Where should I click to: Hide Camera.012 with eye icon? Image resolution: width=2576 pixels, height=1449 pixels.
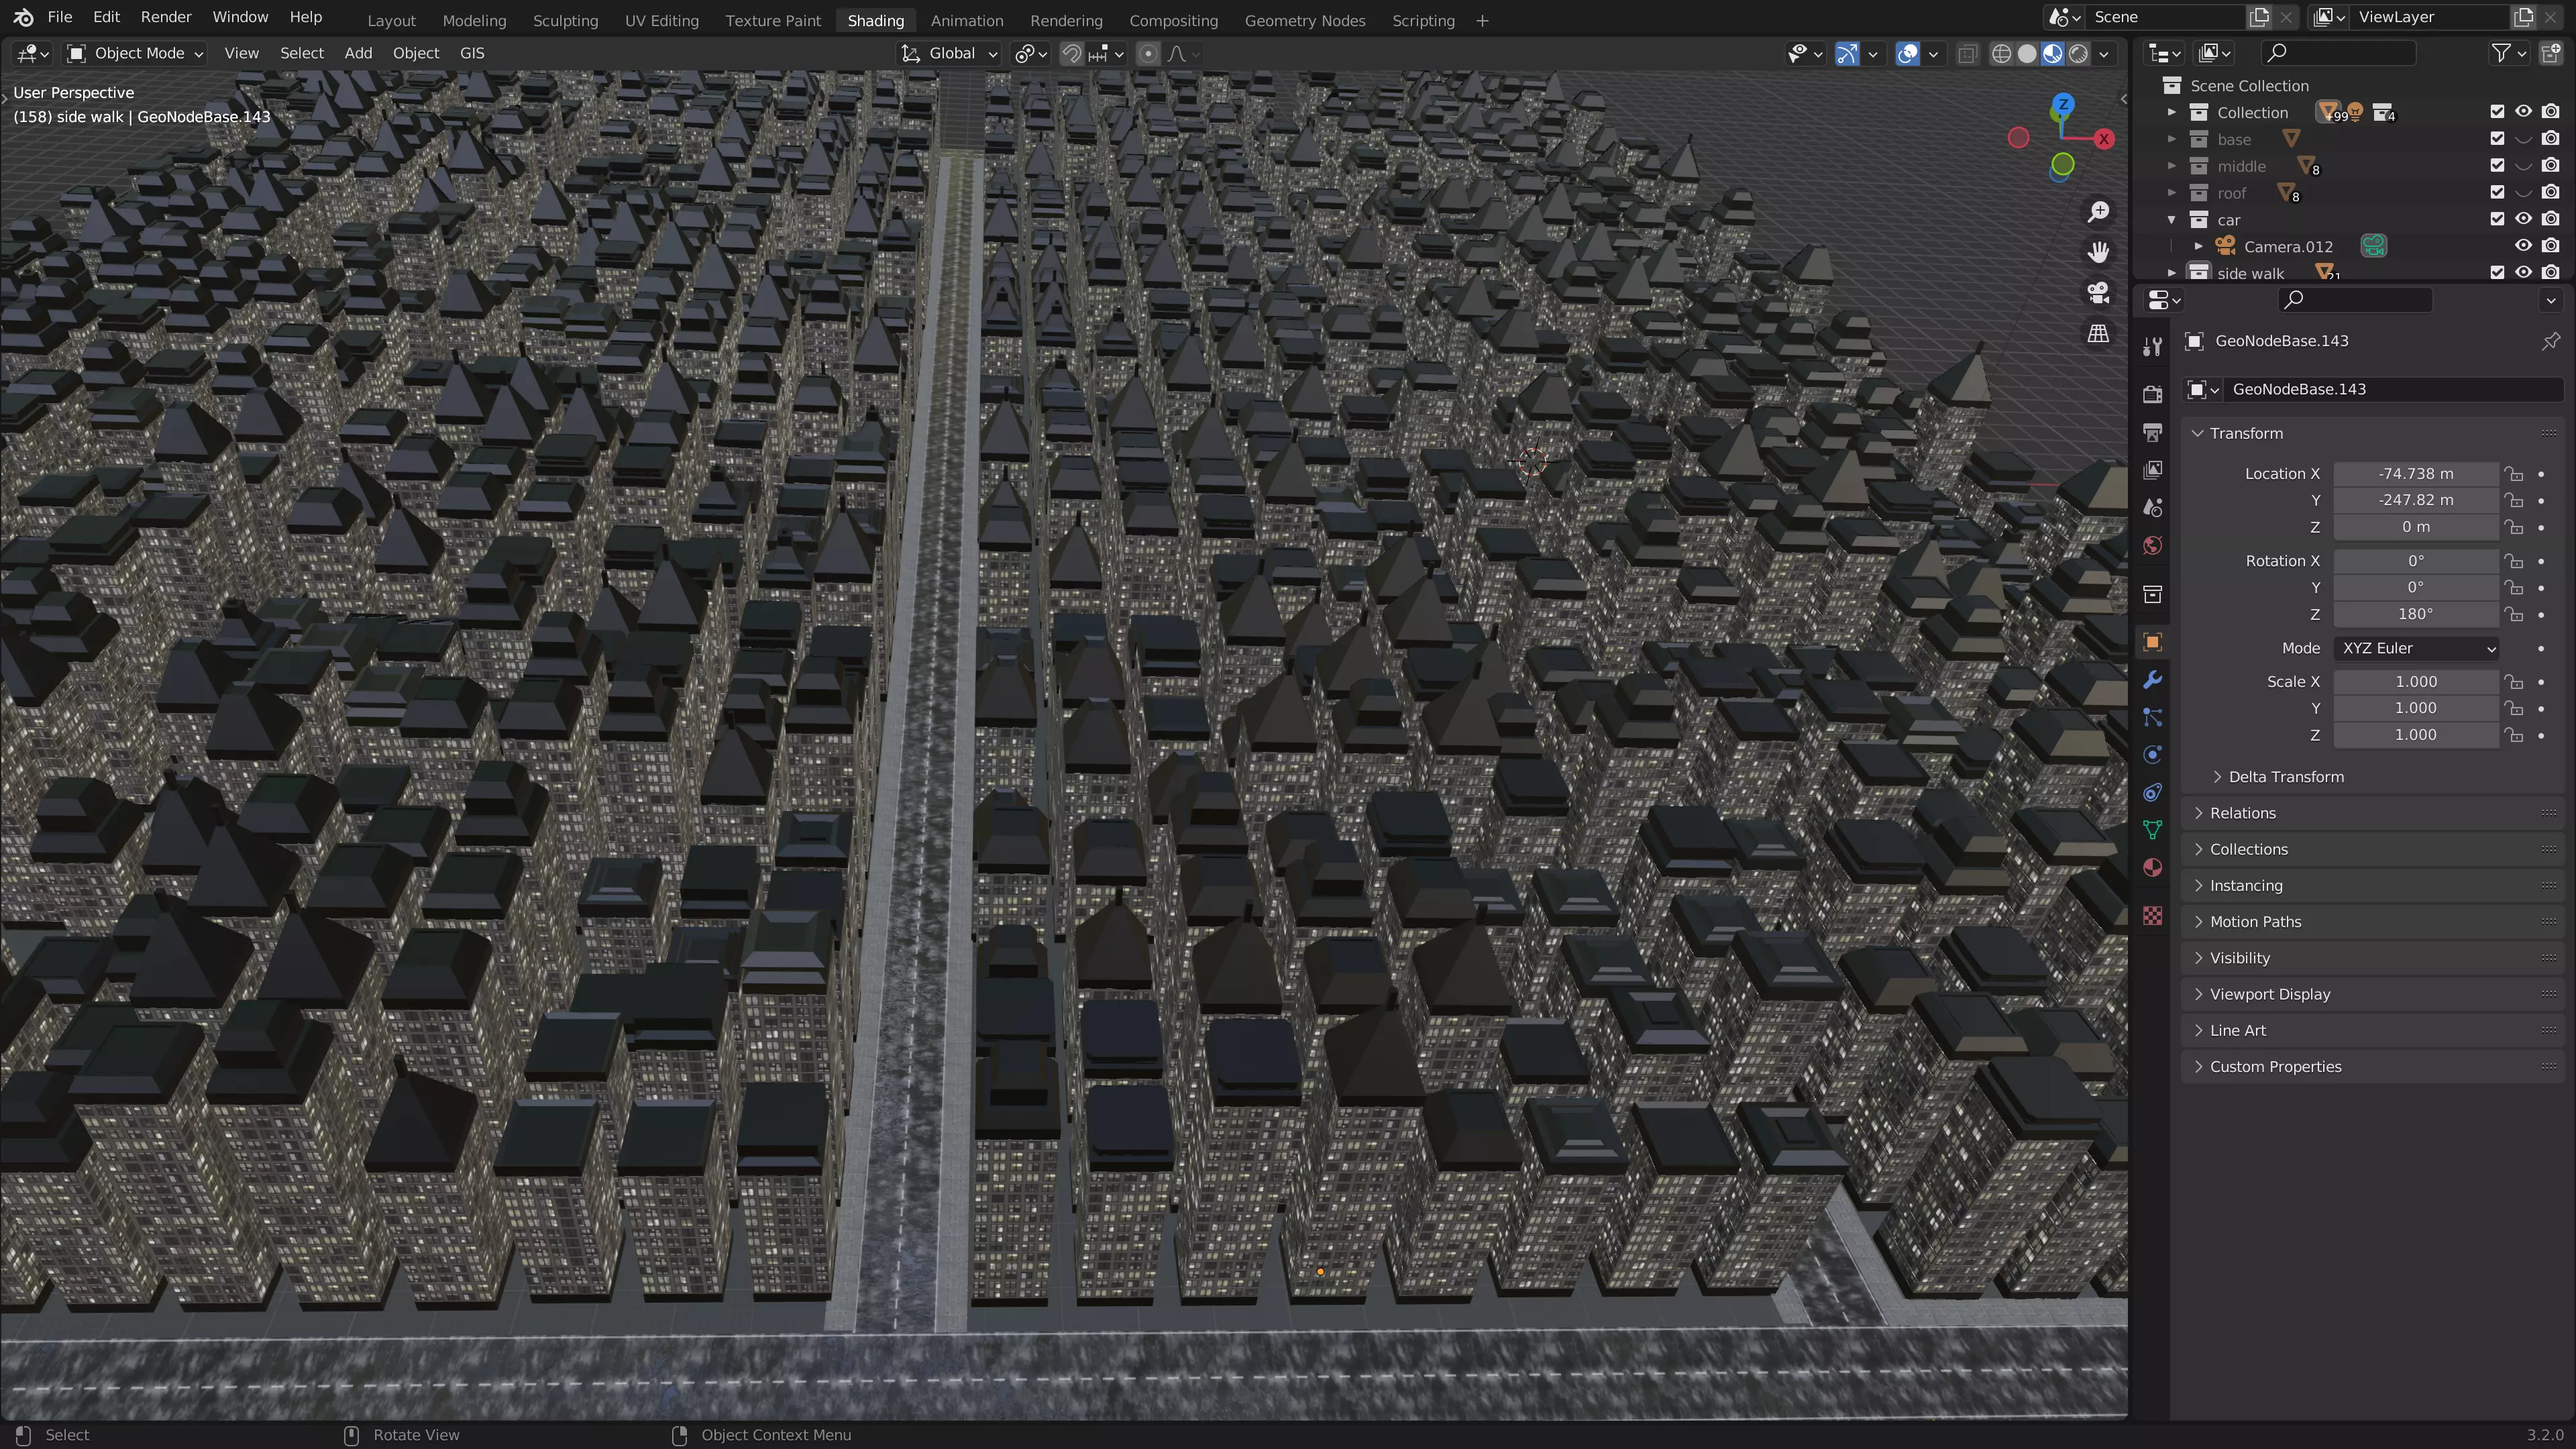2523,246
